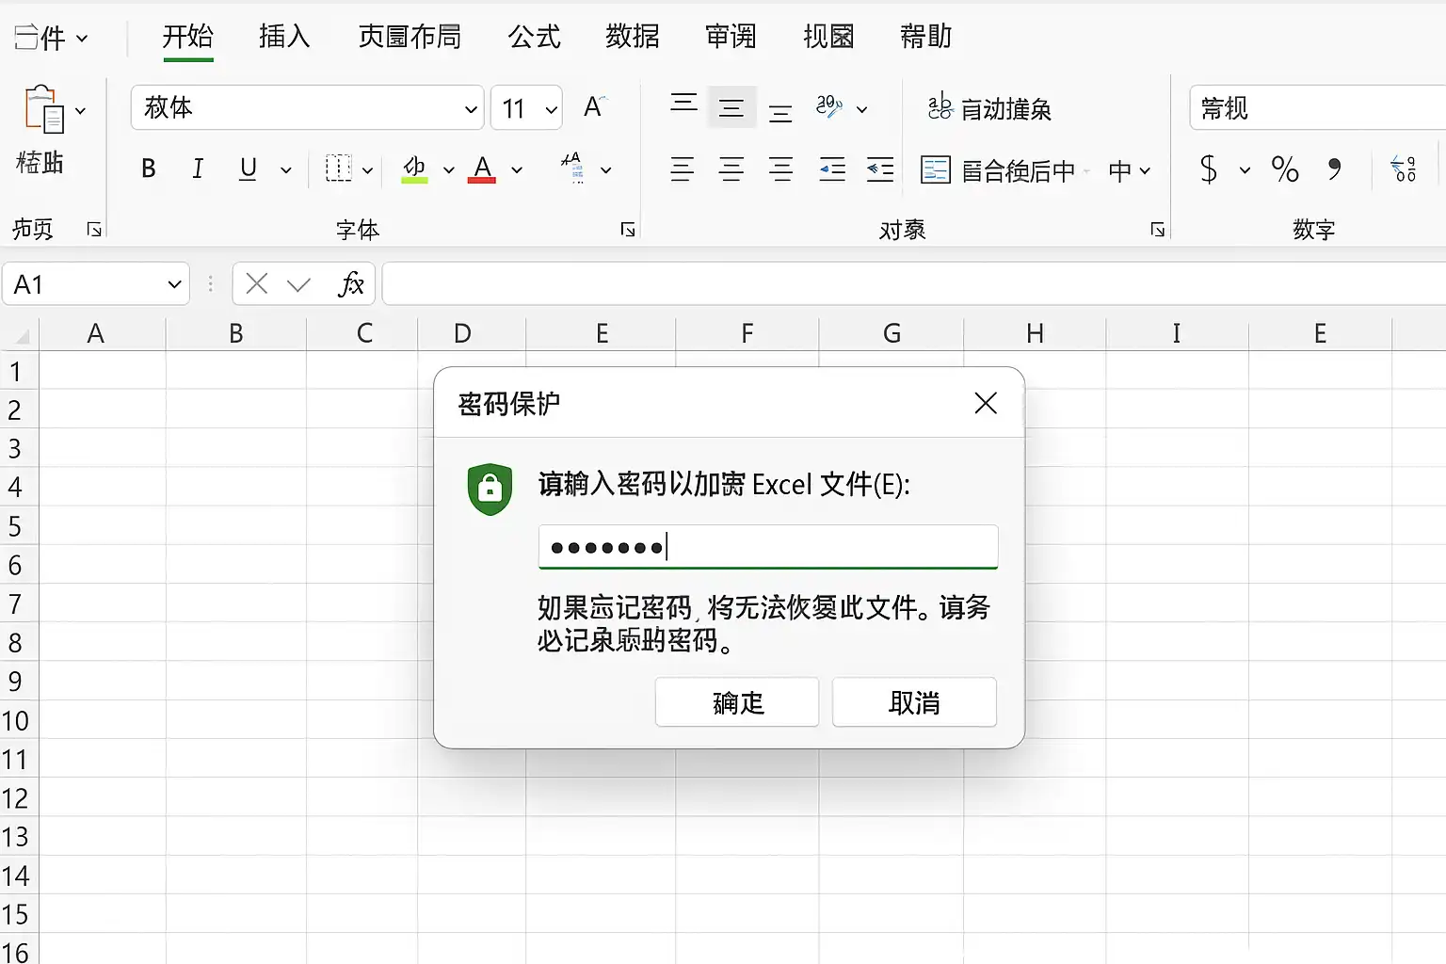This screenshot has height=964, width=1446.
Task: Click the center horizontal alignment icon
Action: [731, 169]
